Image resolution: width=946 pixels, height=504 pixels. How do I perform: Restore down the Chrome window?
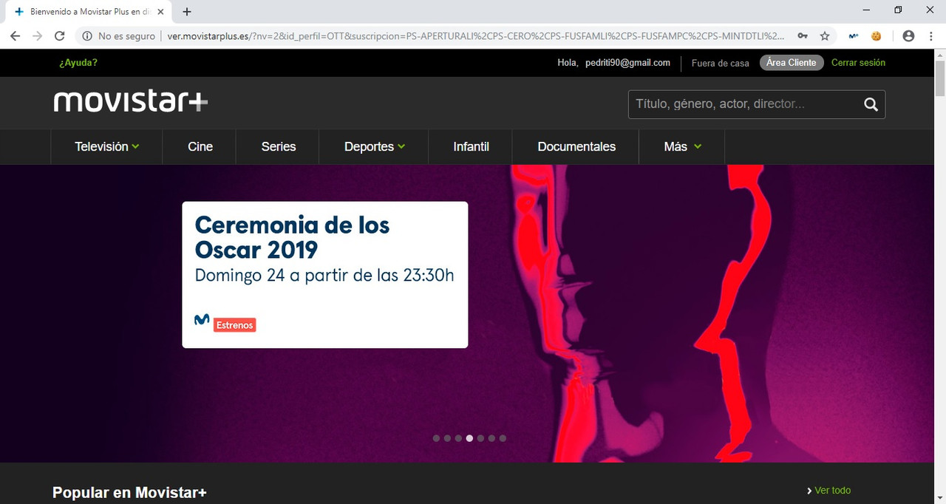898,10
